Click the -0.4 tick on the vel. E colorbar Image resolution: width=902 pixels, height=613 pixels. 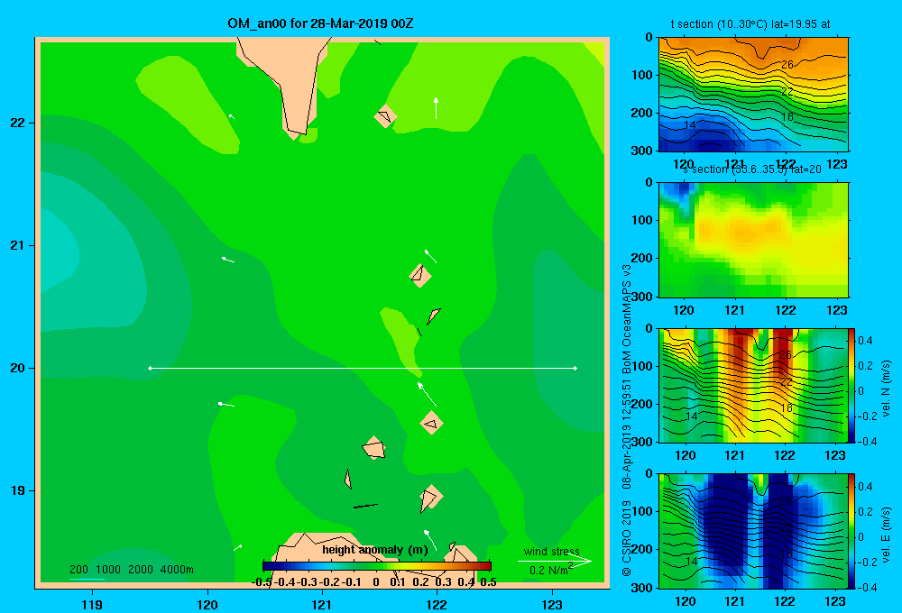866,587
